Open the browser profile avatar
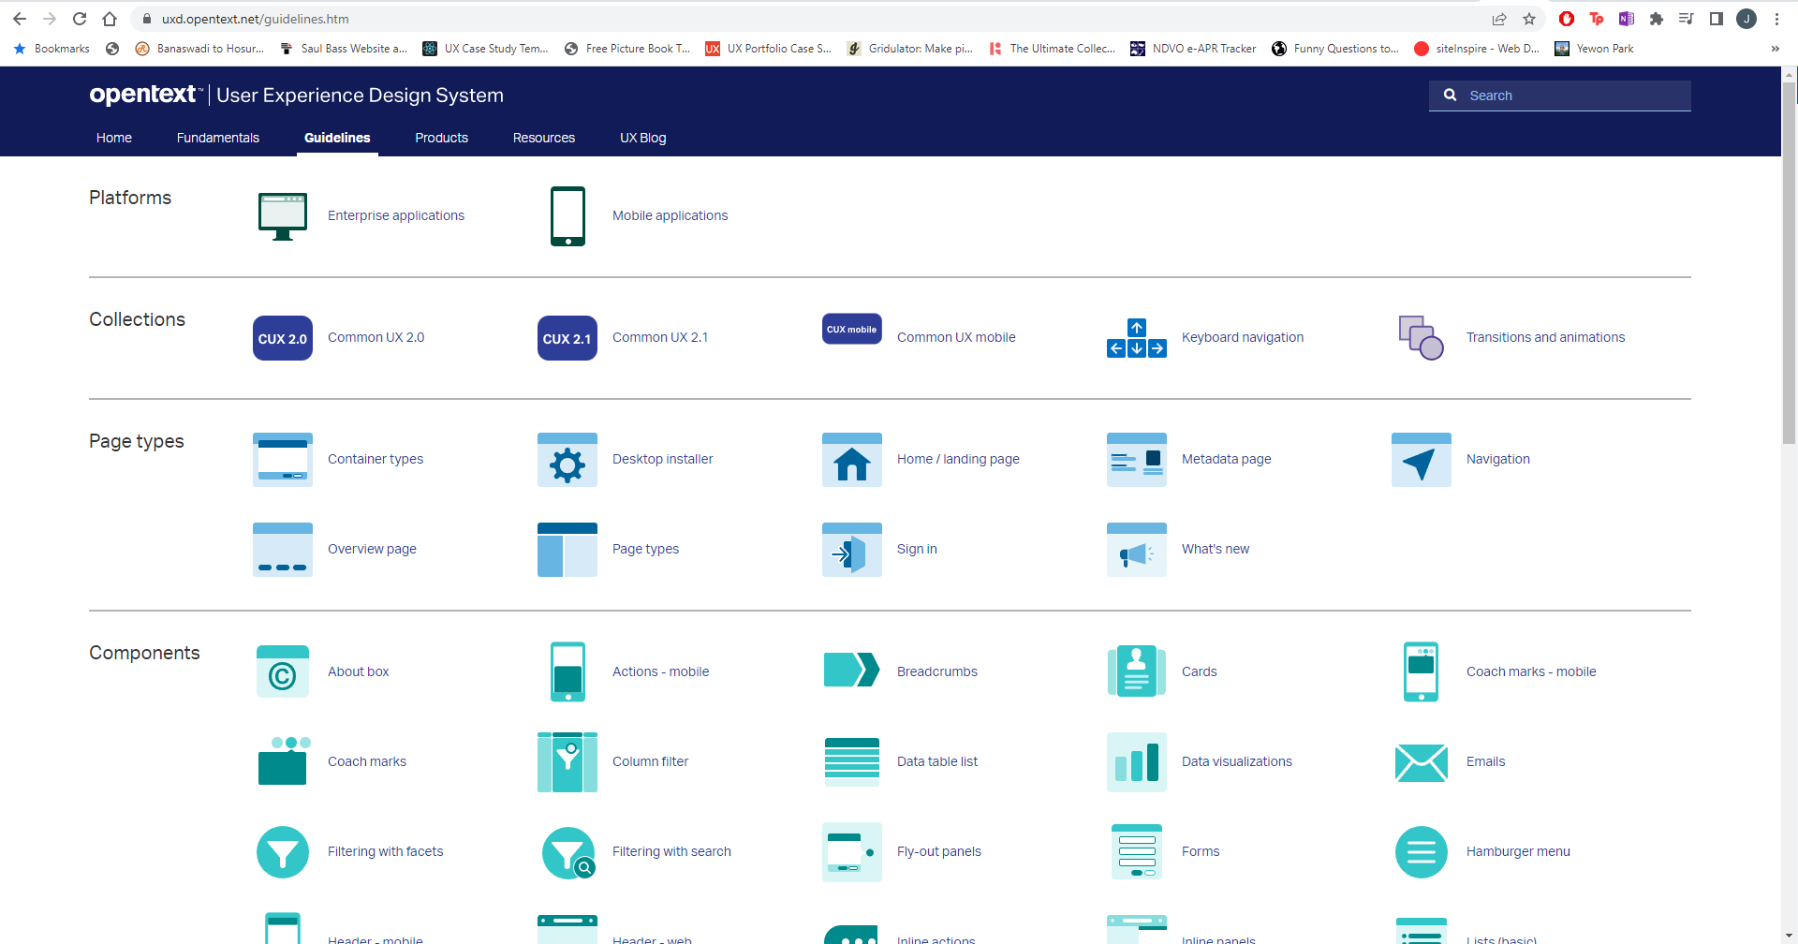The height and width of the screenshot is (944, 1798). coord(1746,19)
